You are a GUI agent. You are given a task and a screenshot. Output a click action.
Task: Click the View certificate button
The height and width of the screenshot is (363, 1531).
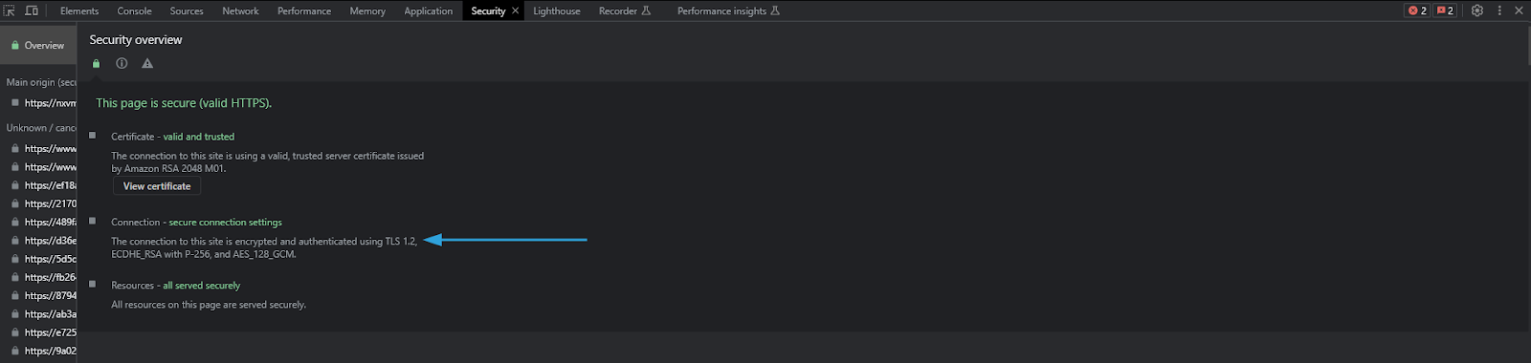tap(157, 186)
